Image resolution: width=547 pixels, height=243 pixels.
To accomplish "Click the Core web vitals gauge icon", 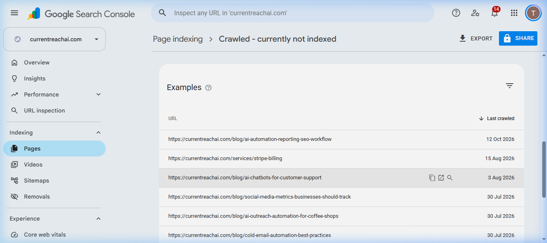I will [x=14, y=235].
